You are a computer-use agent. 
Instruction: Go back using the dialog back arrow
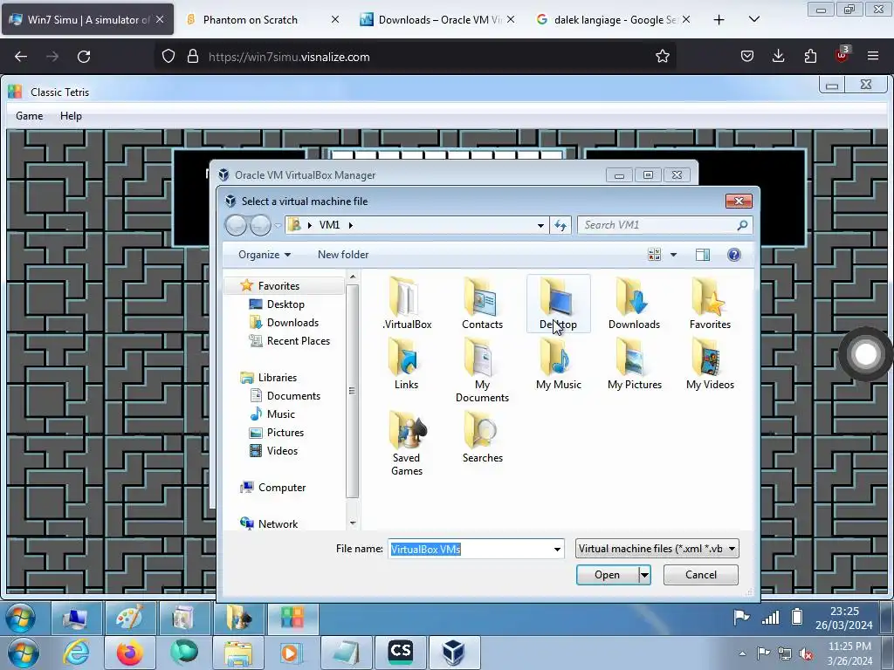pyautogui.click(x=236, y=226)
